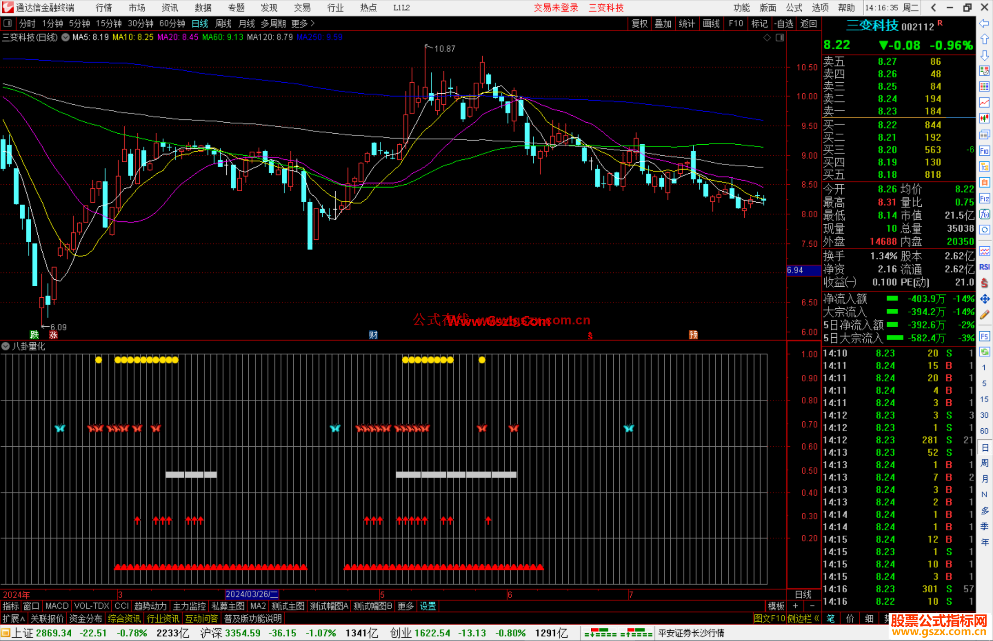Click the RSI indicator icon
The image size is (993, 641).
(x=984, y=267)
